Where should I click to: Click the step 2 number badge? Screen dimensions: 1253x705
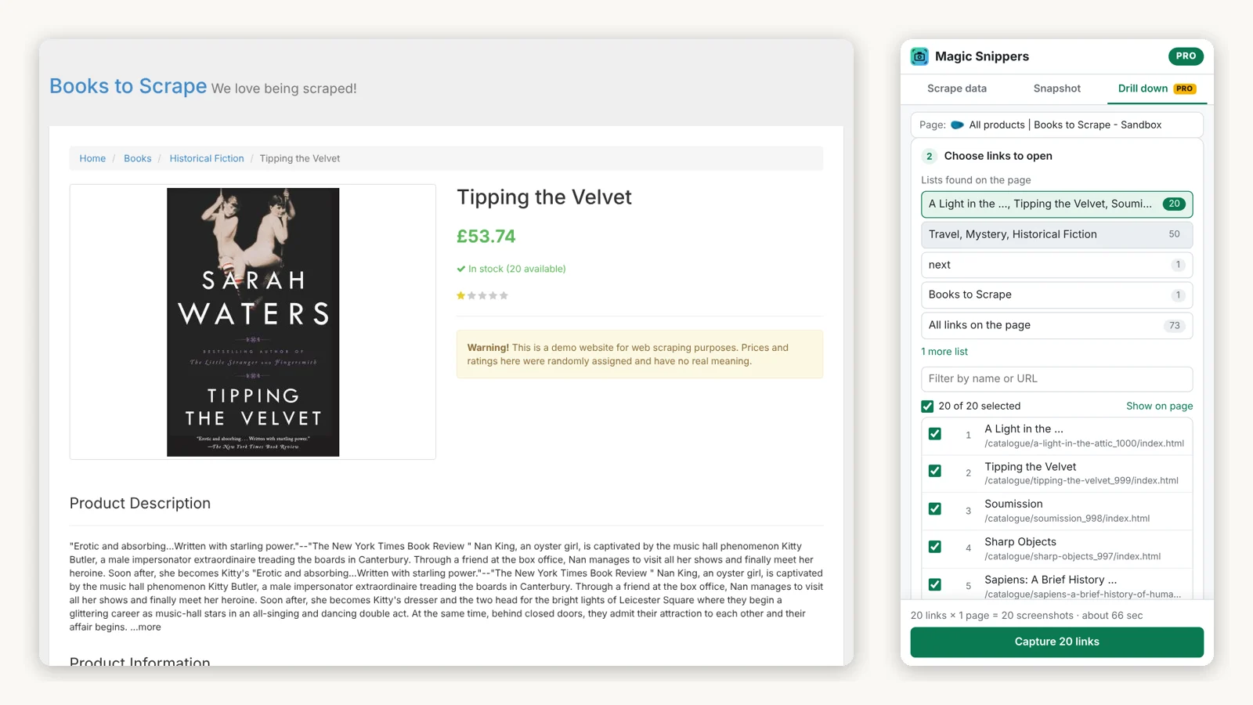tap(930, 156)
